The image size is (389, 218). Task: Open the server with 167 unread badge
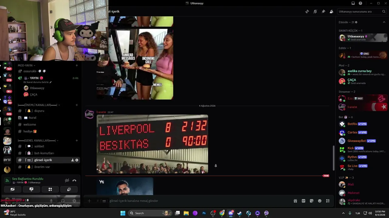coord(7,66)
